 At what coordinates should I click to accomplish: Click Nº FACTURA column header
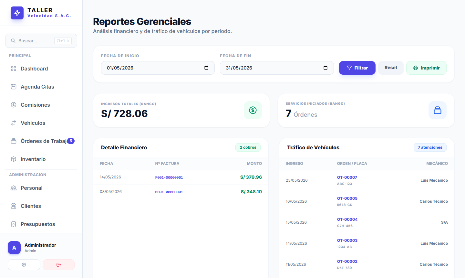point(167,164)
